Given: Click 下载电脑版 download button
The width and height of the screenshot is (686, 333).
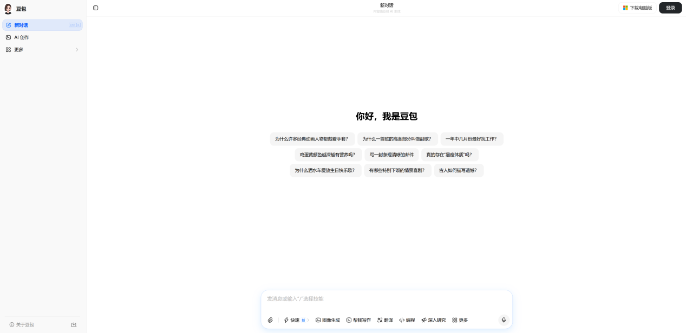Looking at the screenshot, I should (x=637, y=8).
